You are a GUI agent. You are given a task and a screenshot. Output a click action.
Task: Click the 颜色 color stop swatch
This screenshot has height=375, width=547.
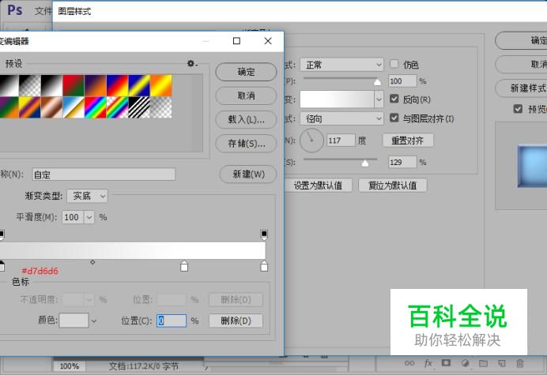pyautogui.click(x=74, y=321)
